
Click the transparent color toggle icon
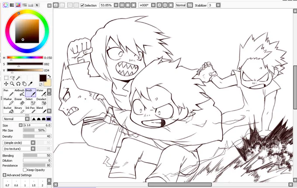pyautogui.click(x=41, y=84)
